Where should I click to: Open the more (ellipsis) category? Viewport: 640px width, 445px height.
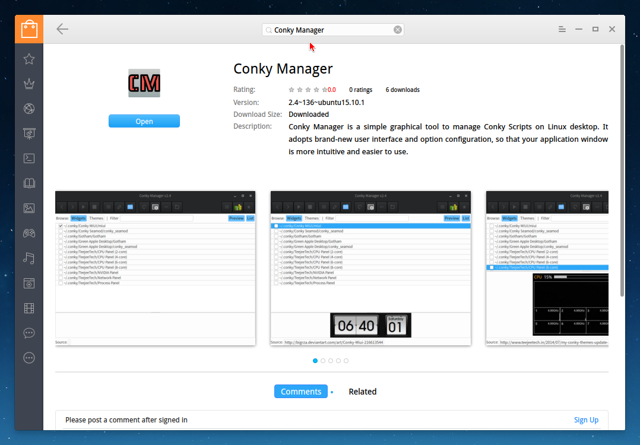click(x=29, y=358)
